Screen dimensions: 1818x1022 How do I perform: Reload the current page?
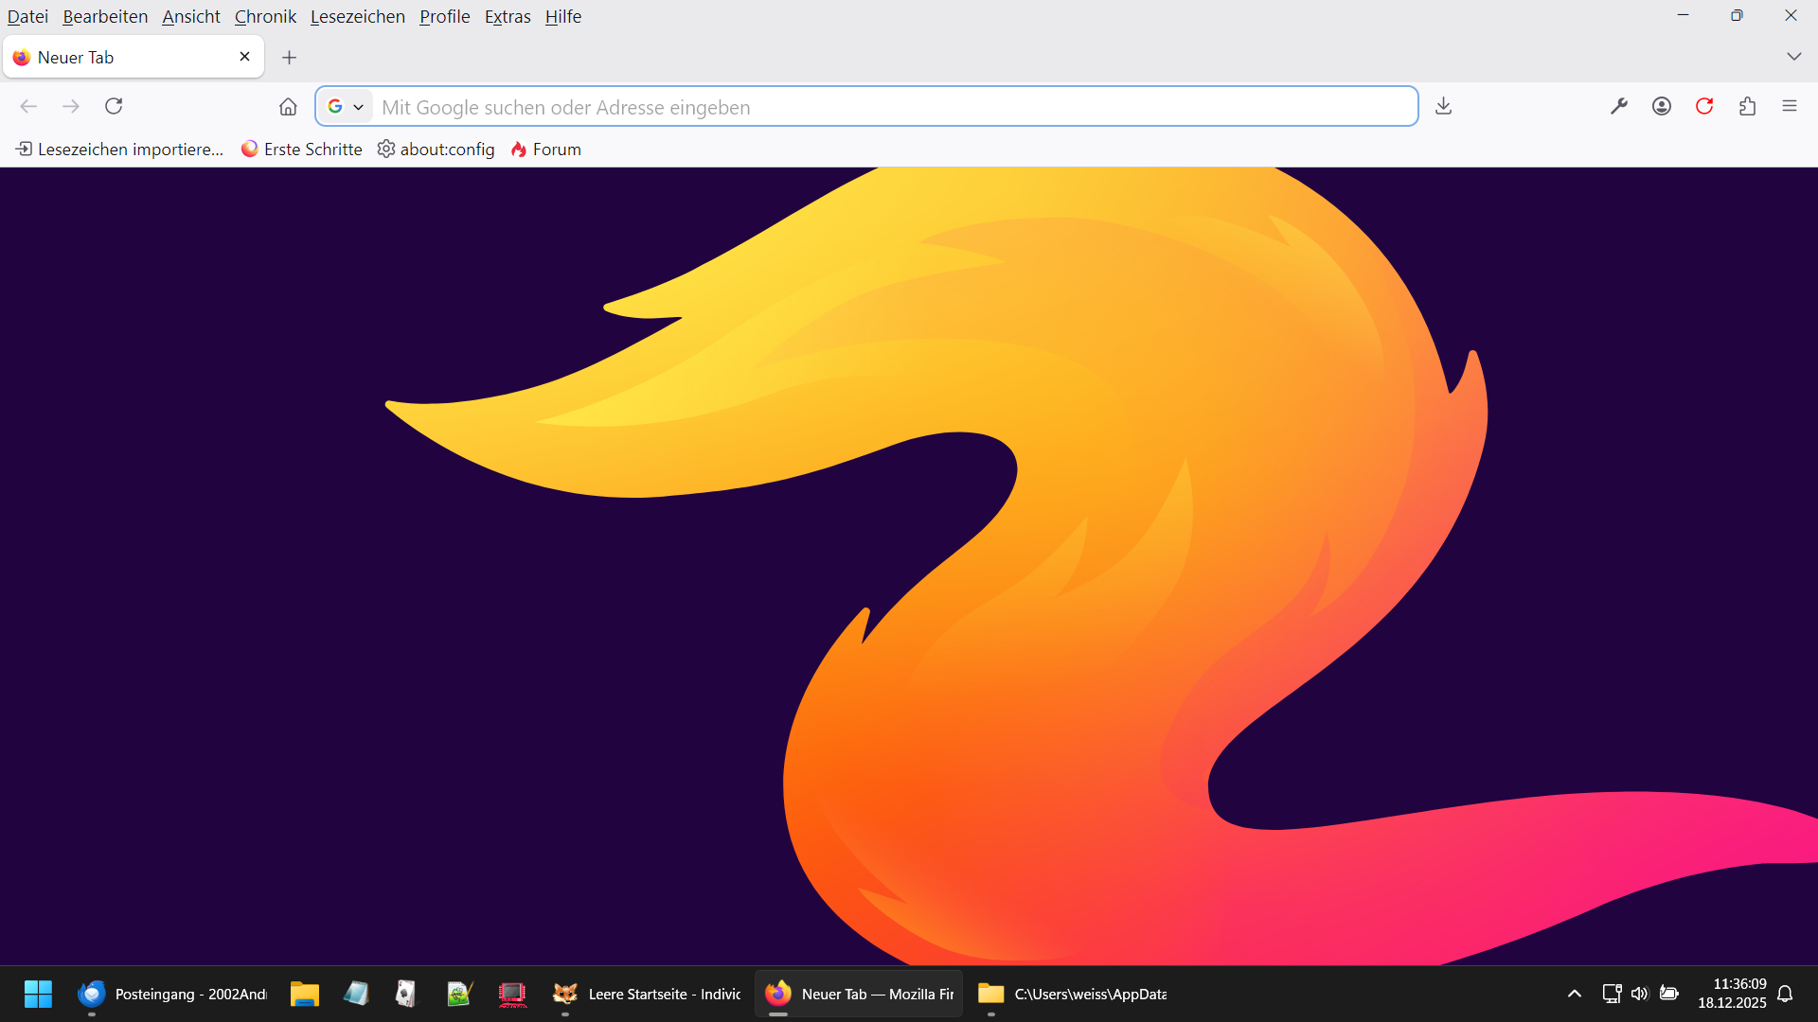[x=114, y=106]
